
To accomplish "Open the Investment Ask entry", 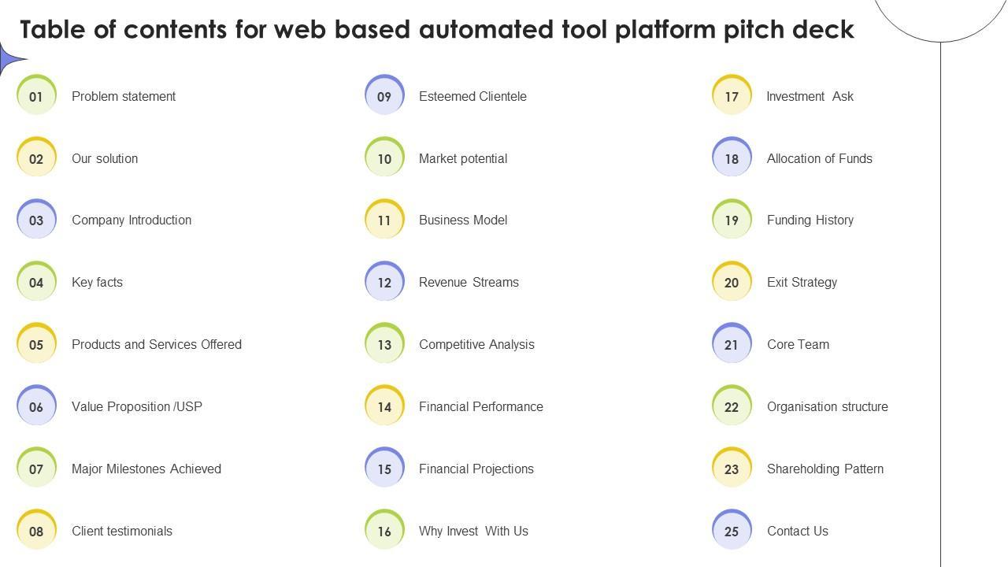I will (x=810, y=96).
